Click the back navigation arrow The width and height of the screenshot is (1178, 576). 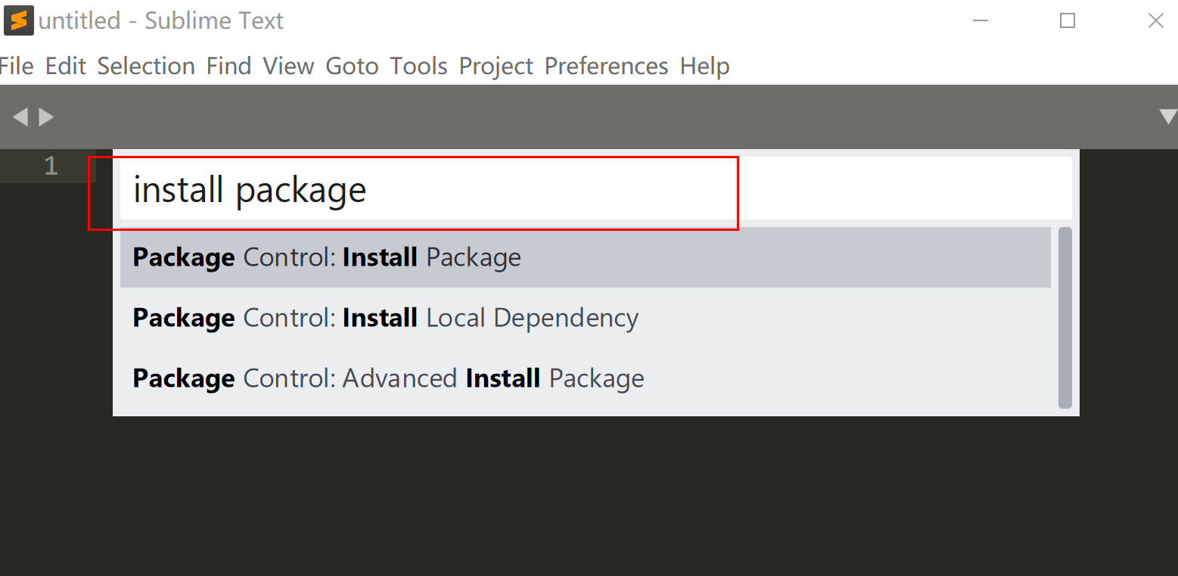pyautogui.click(x=20, y=116)
